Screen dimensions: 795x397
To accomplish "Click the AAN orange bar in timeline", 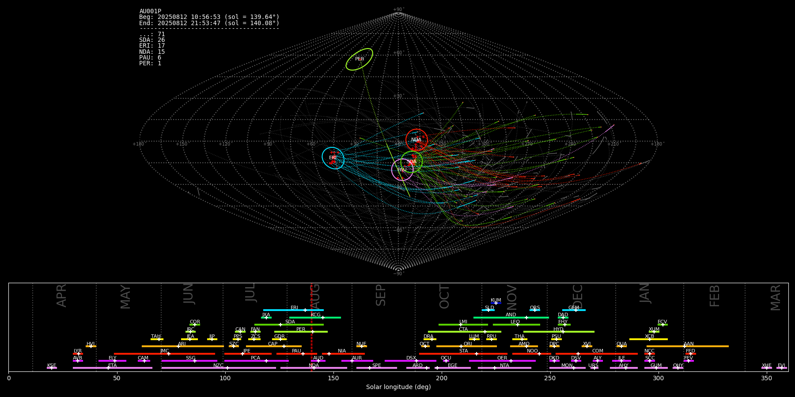I will [x=688, y=346].
